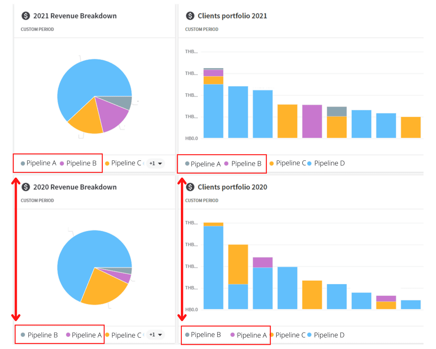Toggle Pipeline D legend in Clients portfolio 2020
Image resolution: width=436 pixels, height=349 pixels.
pyautogui.click(x=326, y=335)
